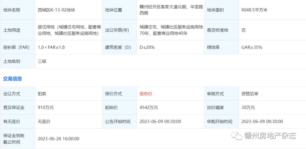Select the 有无底价 label cell
Image resolution: width=306 pixels, height=149 pixels.
coord(18,122)
